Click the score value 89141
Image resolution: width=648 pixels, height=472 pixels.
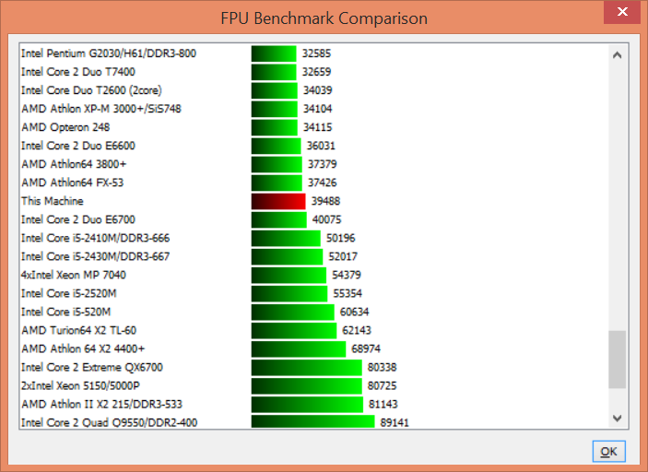[395, 422]
